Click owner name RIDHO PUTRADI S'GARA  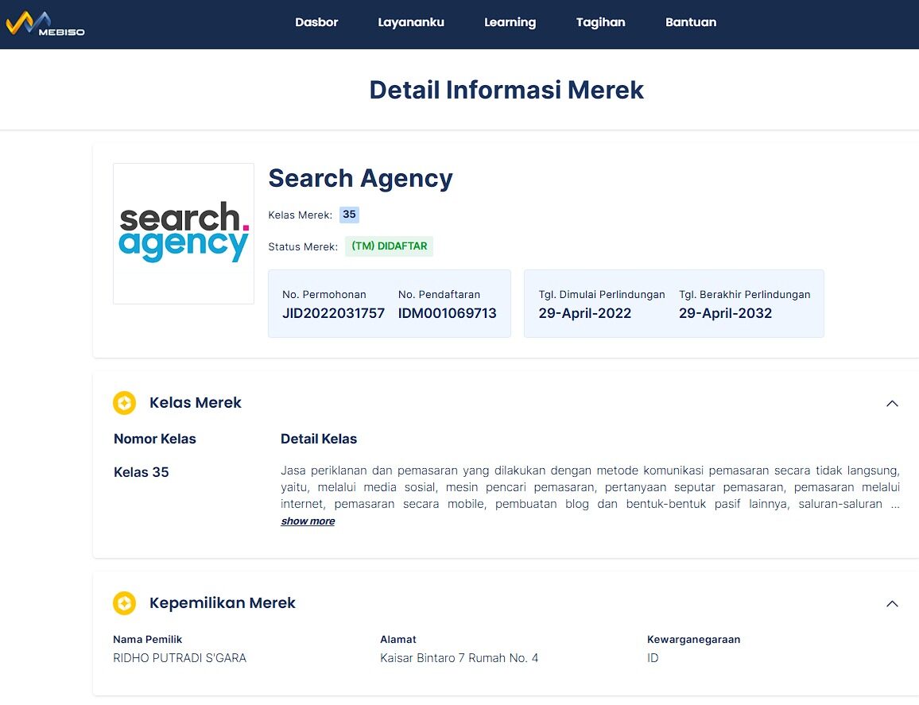[x=180, y=658]
